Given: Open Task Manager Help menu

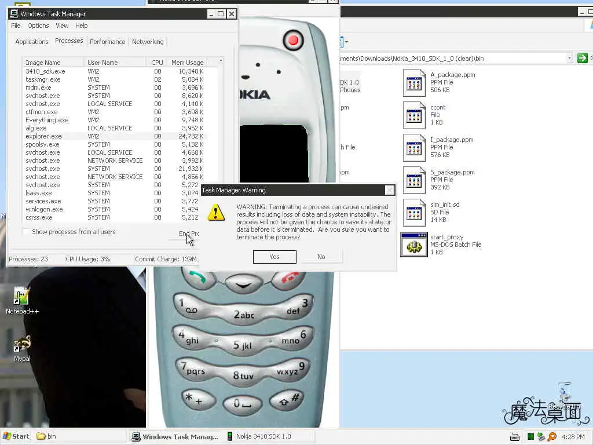Looking at the screenshot, I should click(x=81, y=25).
